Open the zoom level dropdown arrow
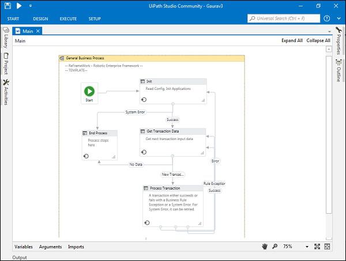The width and height of the screenshot is (346, 261). click(307, 247)
